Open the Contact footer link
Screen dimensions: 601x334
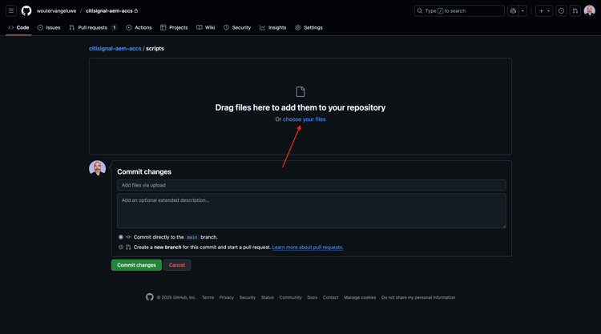coord(330,298)
